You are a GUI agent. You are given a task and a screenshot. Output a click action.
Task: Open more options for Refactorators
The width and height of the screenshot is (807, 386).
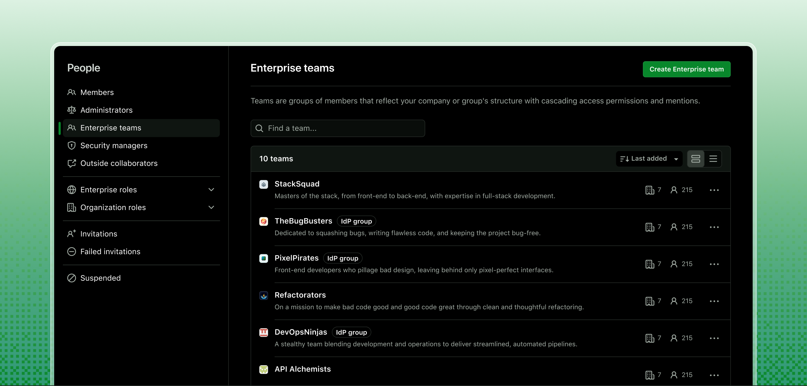(x=714, y=301)
